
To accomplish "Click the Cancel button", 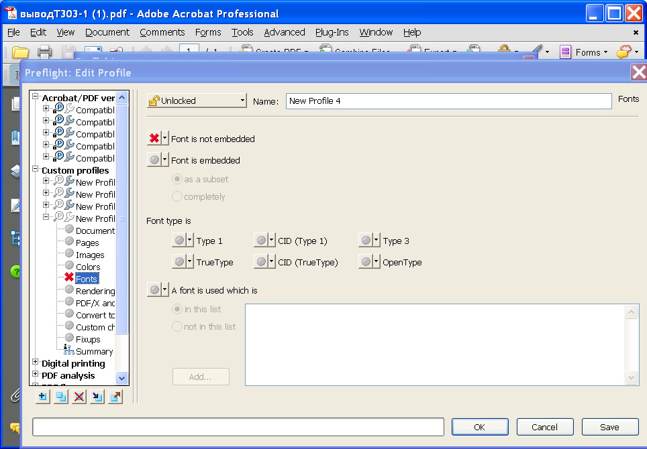I will pyautogui.click(x=545, y=427).
